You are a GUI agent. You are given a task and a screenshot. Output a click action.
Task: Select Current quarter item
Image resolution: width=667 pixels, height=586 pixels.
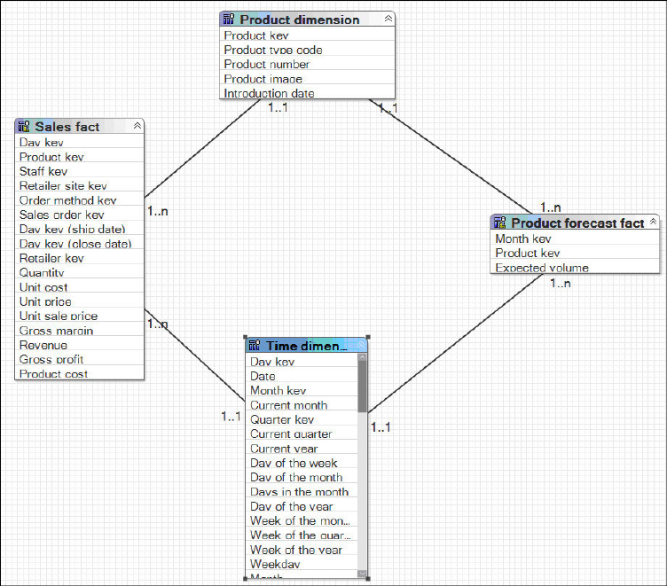[302, 434]
